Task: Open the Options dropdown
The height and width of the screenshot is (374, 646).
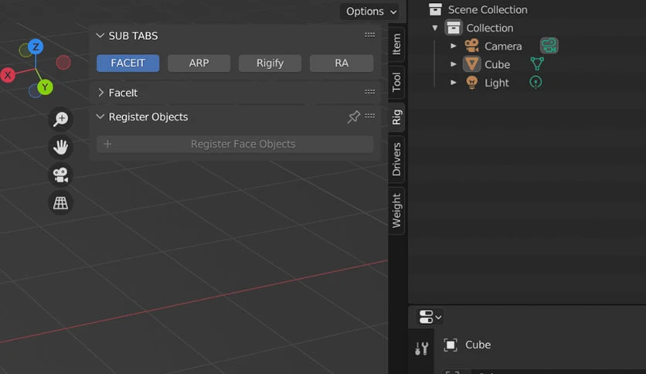Action: (371, 11)
